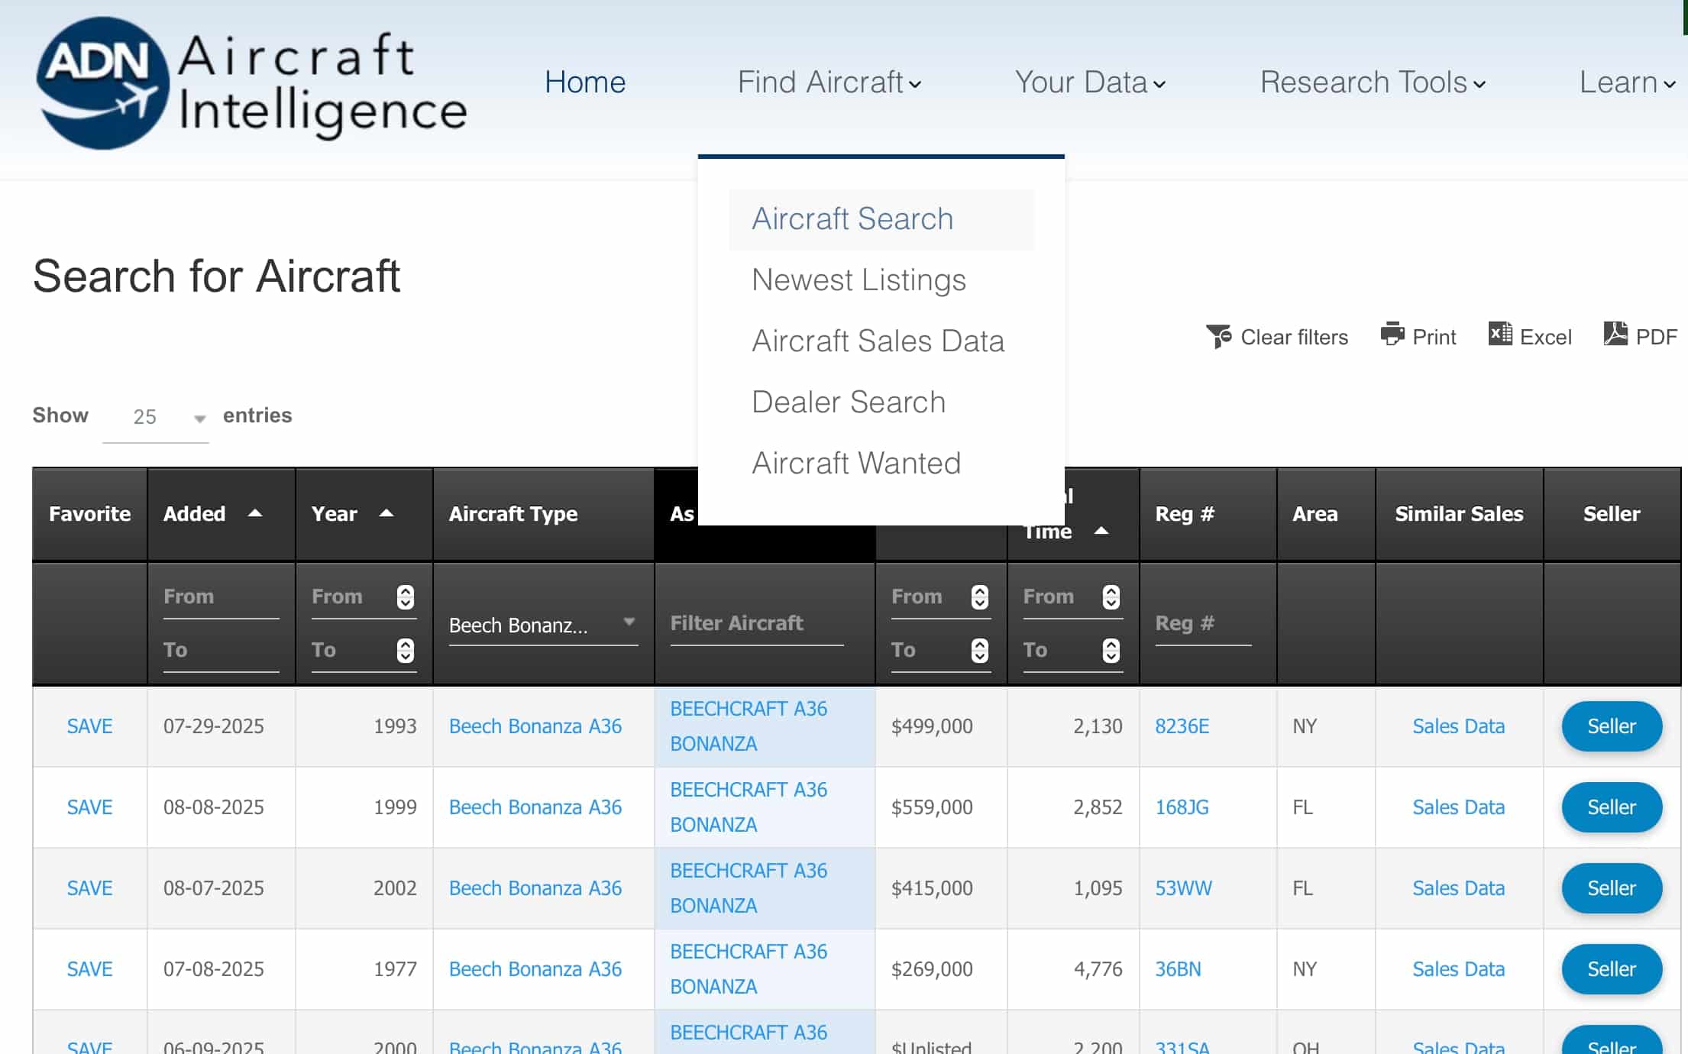Click the Reg # filter field
Screen dimensions: 1688x1054
pos(1203,624)
